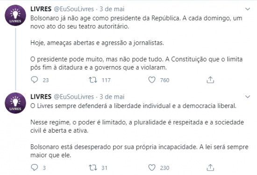Open @EuSouLivres handle on first tweet
The height and width of the screenshot is (175, 257).
[x=74, y=9]
